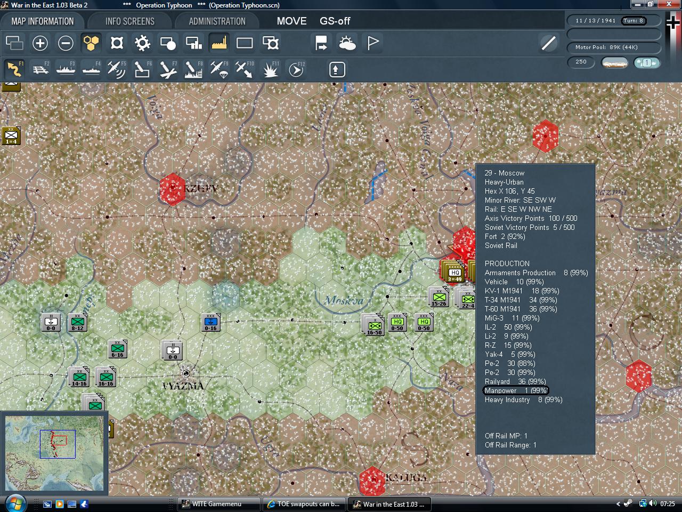The width and height of the screenshot is (682, 512).
Task: Select F6 bomb unit mode icon
Action: 142,69
